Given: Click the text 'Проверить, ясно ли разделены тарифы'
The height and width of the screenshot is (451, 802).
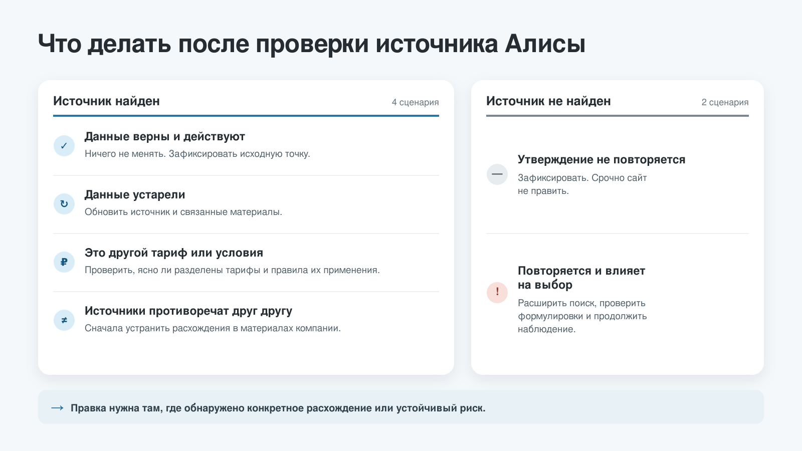Looking at the screenshot, I should coord(172,270).
